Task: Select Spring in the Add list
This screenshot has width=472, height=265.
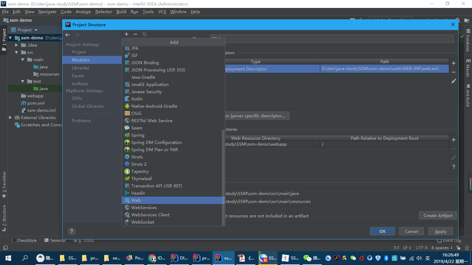Action: point(173,135)
